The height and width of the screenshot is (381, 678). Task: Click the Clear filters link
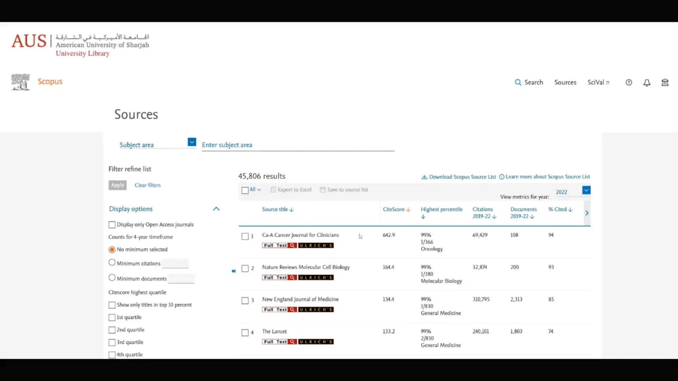(x=148, y=185)
